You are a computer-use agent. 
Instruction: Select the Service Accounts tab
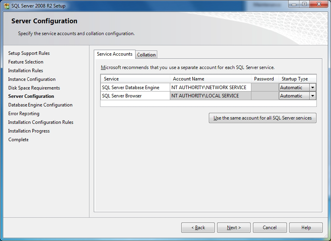115,54
